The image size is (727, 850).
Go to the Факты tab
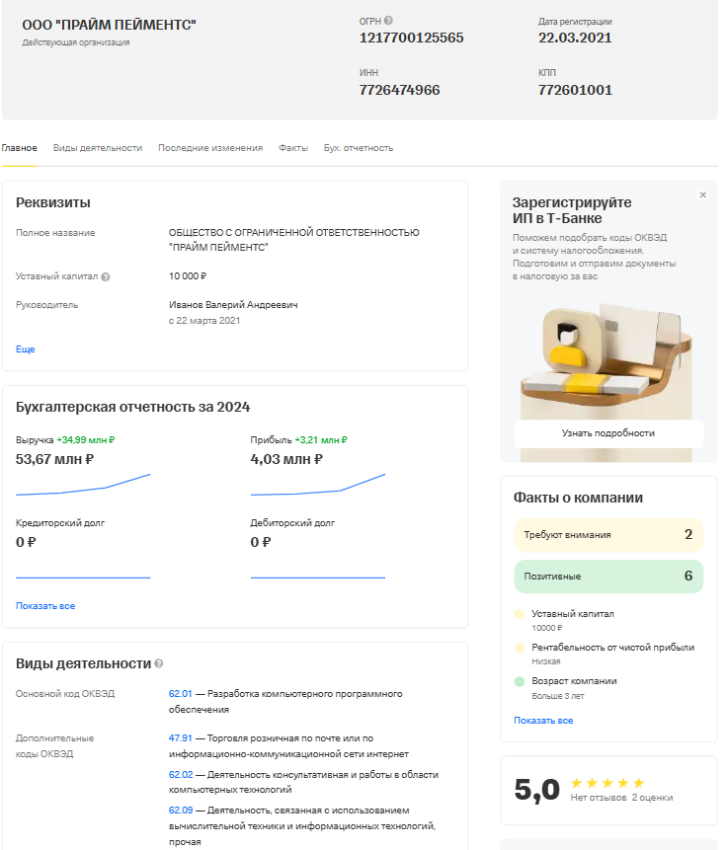[293, 148]
